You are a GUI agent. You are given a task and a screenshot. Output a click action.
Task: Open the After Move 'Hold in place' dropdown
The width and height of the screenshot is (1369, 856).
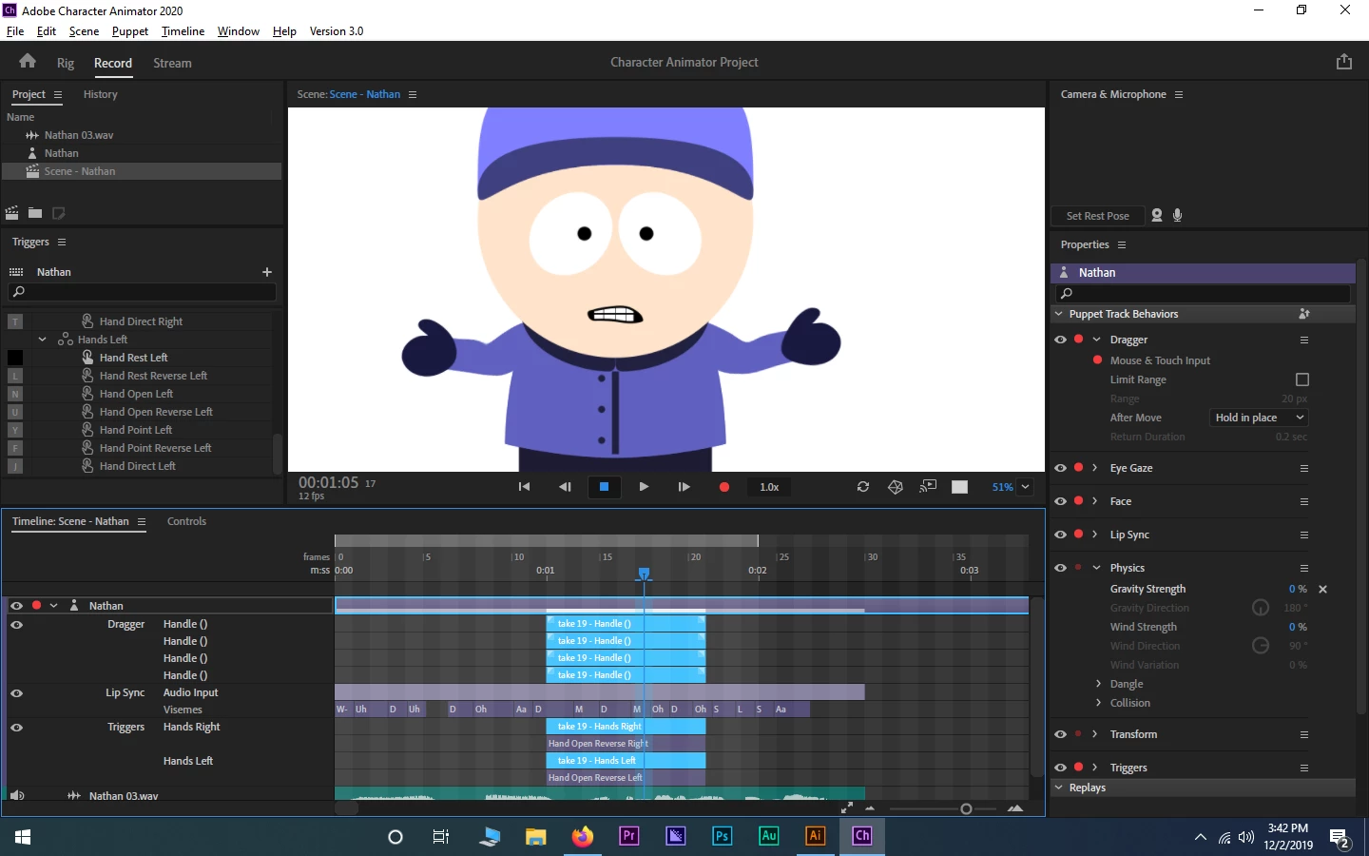(1260, 418)
